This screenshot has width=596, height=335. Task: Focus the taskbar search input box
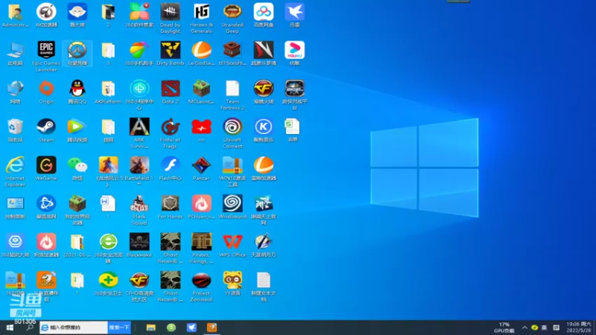click(x=74, y=328)
